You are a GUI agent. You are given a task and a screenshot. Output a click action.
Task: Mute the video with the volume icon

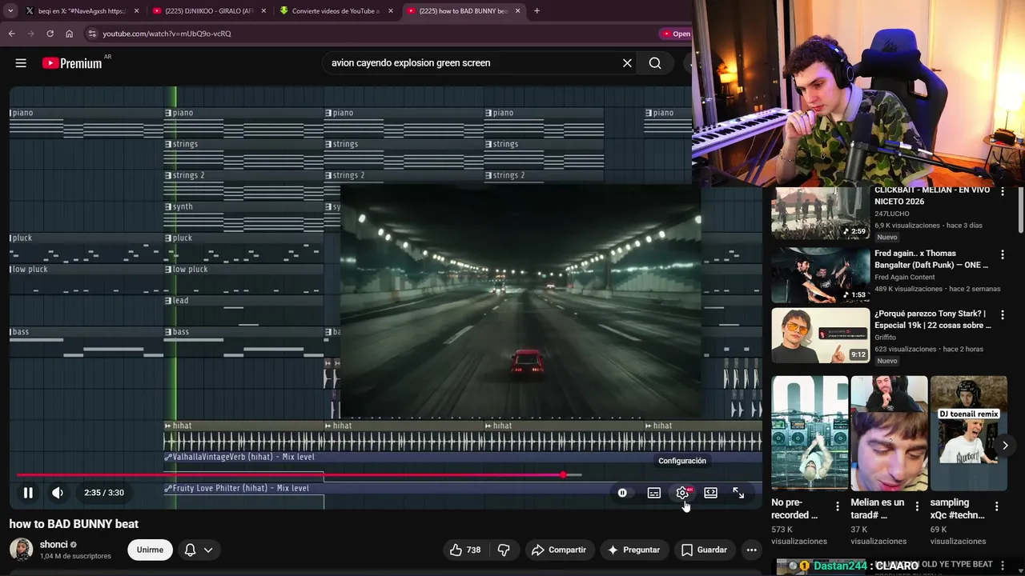tap(58, 493)
